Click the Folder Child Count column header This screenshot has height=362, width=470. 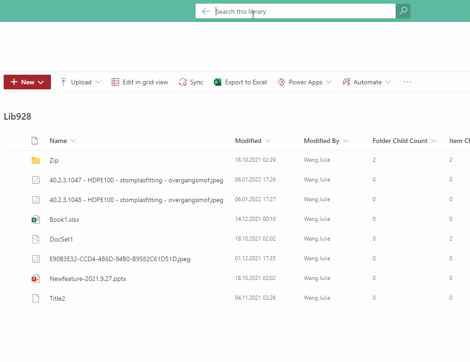[x=400, y=141]
